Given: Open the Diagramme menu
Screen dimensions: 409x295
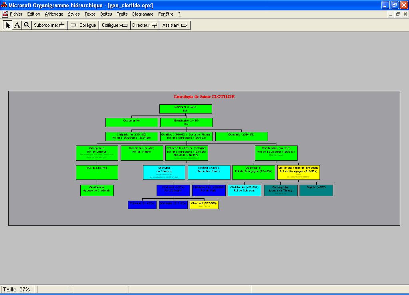Looking at the screenshot, I should coord(143,14).
